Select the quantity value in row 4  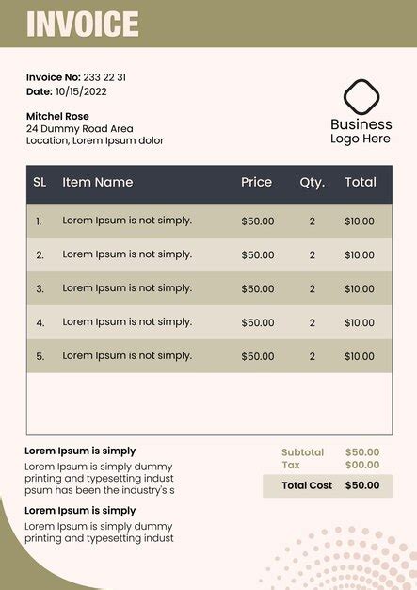coord(313,322)
